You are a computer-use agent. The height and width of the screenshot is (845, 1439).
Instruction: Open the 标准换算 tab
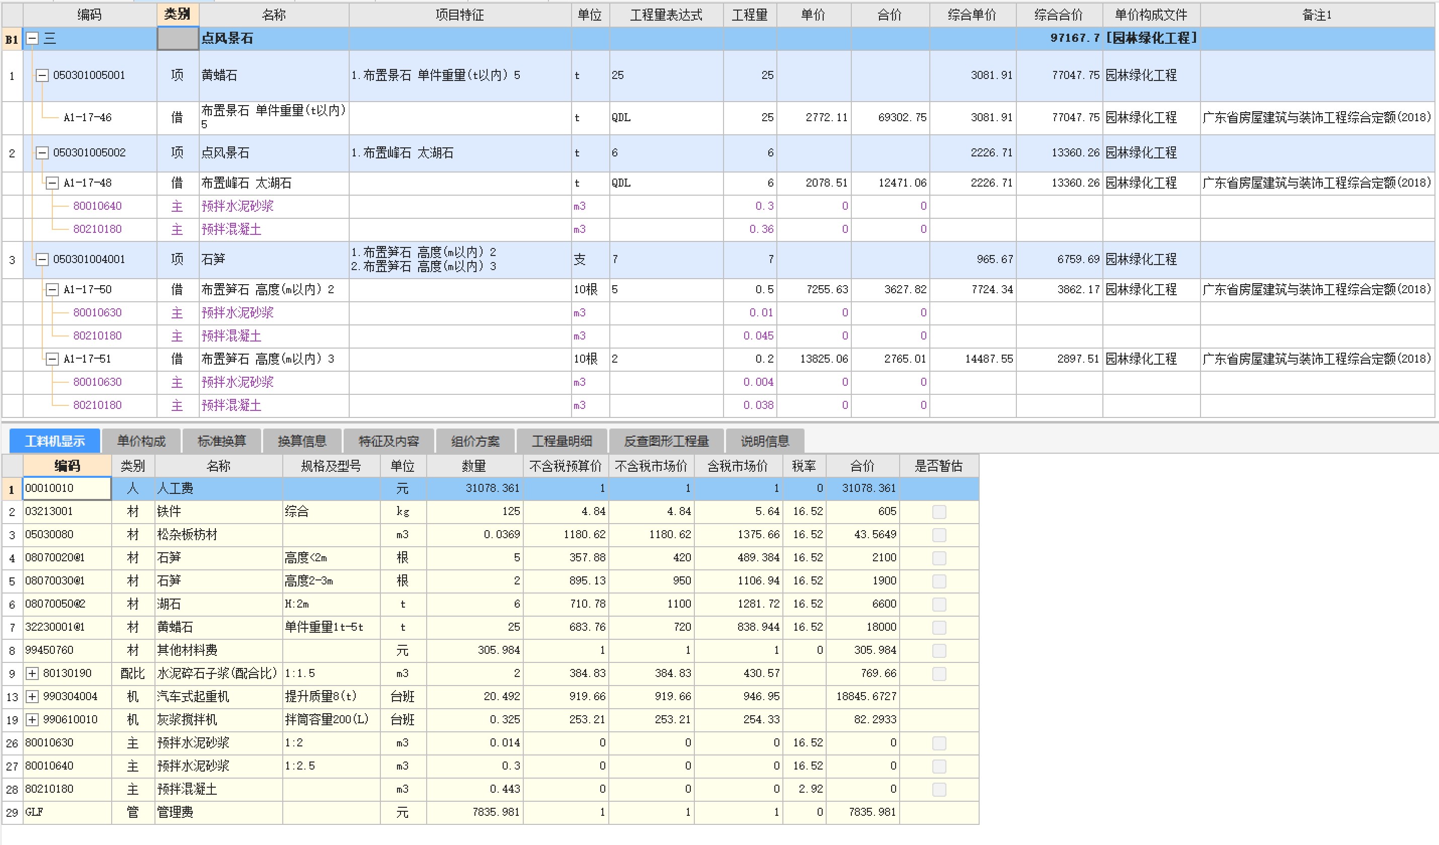[221, 441]
